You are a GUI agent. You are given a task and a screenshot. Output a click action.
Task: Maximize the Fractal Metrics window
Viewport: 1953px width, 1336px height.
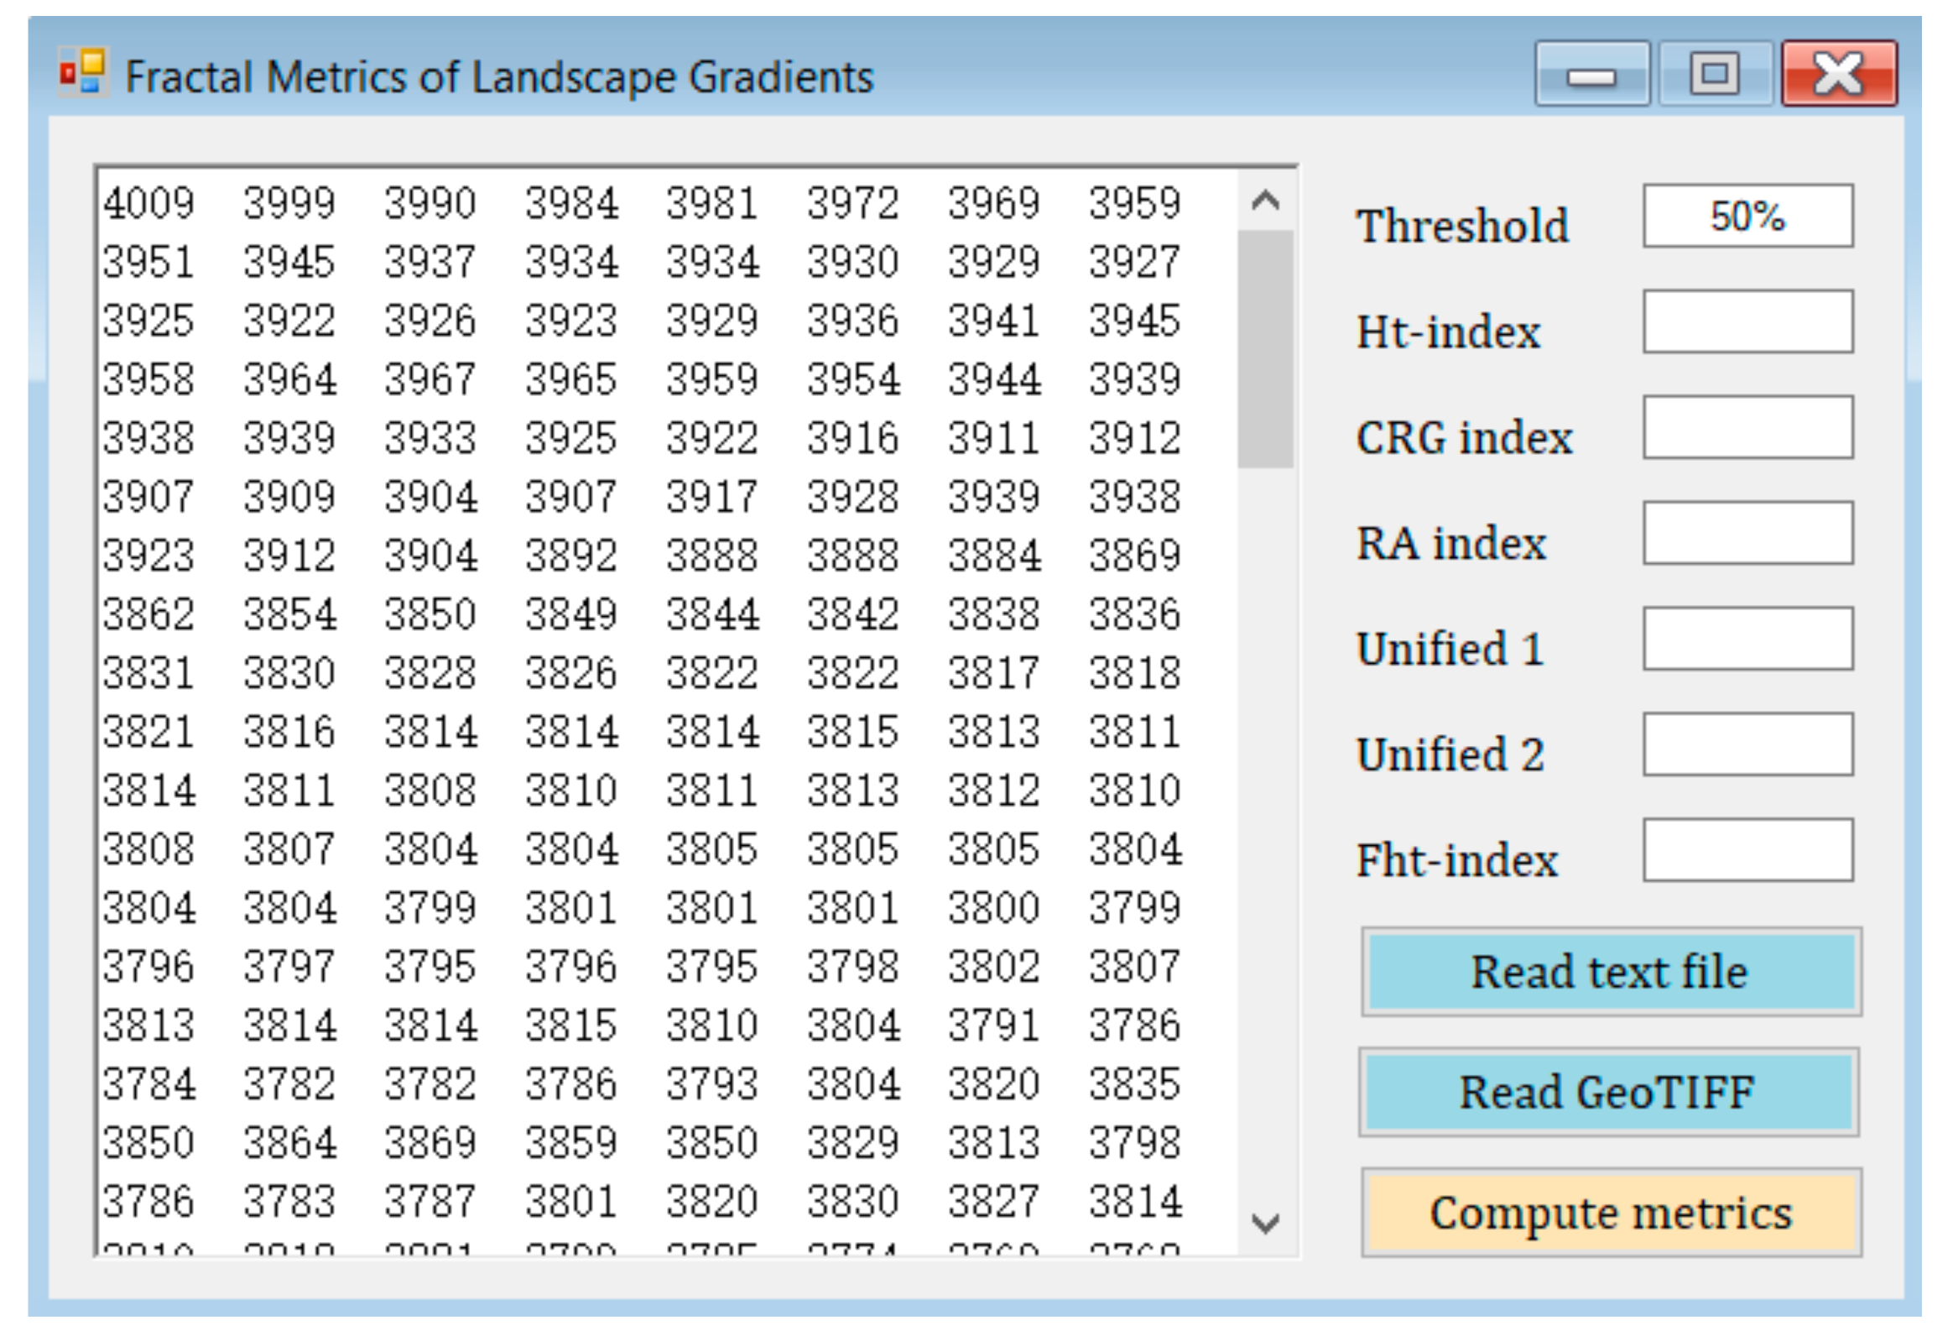click(1715, 75)
